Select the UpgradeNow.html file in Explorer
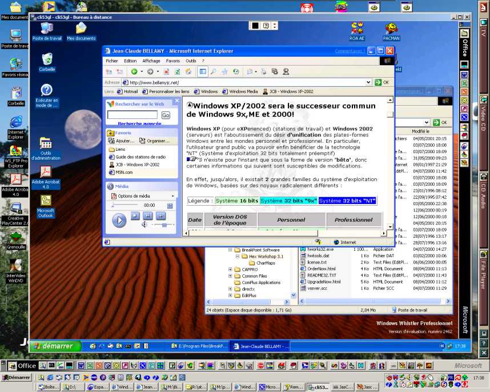Screen dimensions: 490x392 pos(320,282)
